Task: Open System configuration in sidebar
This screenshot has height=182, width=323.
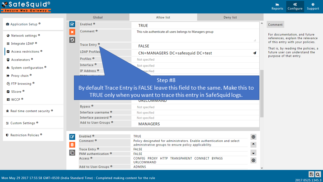Action: (x=26, y=68)
